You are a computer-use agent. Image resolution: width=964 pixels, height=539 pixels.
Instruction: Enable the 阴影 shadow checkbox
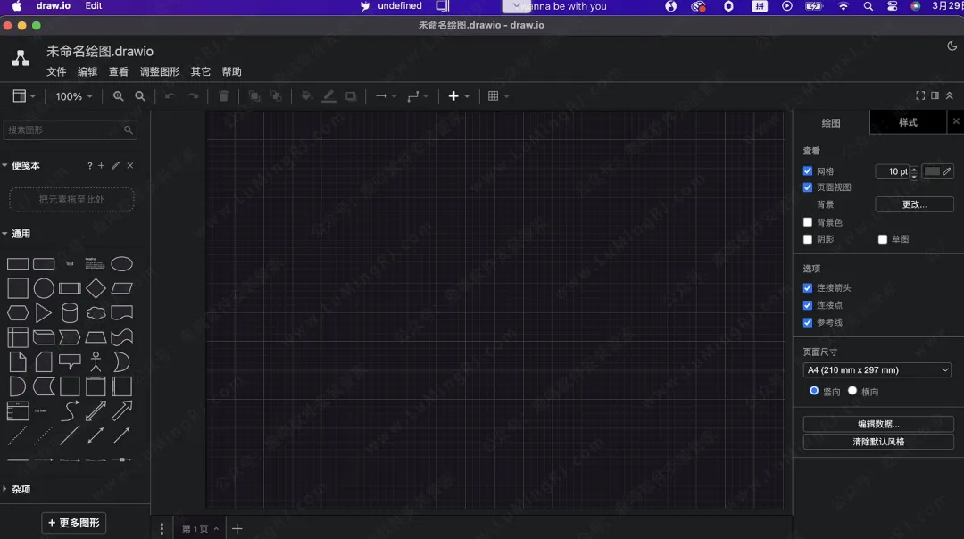(x=808, y=239)
